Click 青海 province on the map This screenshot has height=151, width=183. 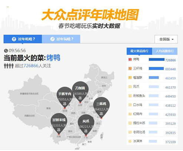pos(48,108)
